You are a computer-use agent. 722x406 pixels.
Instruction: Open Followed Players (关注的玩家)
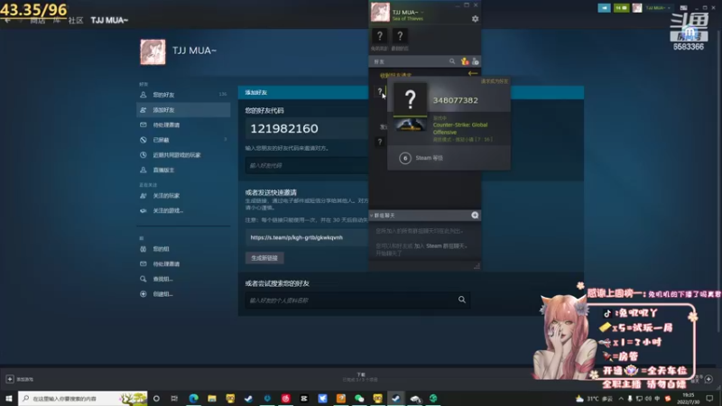(183, 196)
